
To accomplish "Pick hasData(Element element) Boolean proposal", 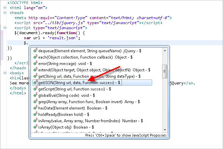I will pyautogui.click(x=73, y=108).
